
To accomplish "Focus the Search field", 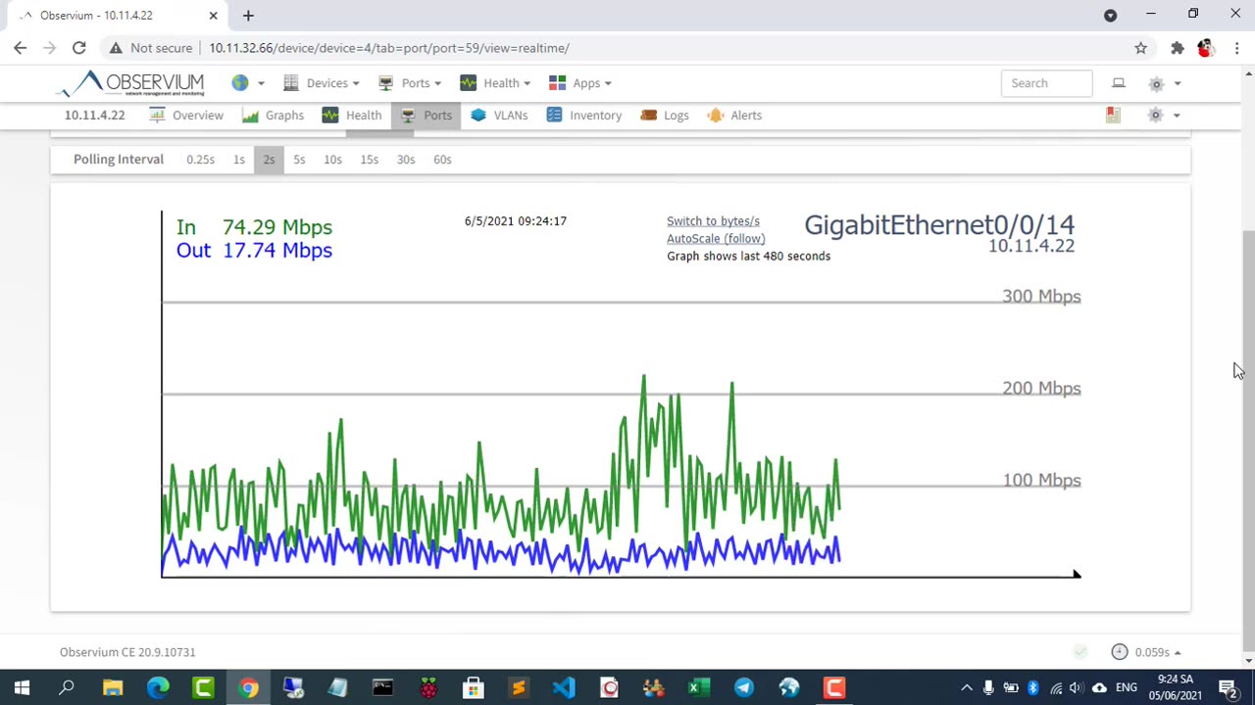I will click(x=1046, y=83).
